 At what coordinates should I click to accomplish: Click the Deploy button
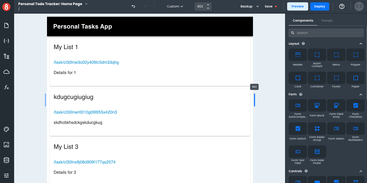pos(319,6)
